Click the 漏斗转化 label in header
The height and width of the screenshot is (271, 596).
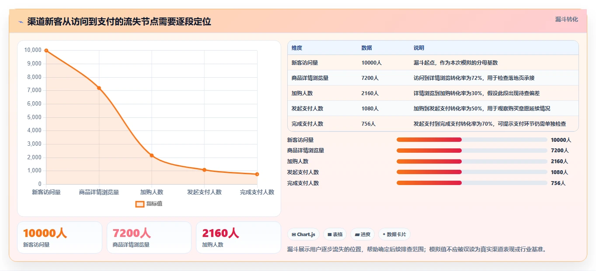pos(566,19)
